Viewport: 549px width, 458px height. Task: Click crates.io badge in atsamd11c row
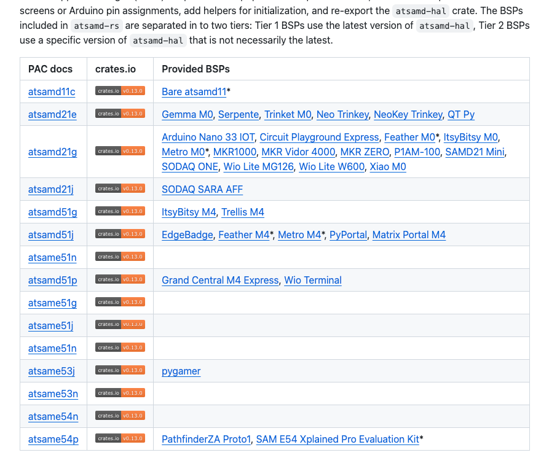(x=120, y=91)
